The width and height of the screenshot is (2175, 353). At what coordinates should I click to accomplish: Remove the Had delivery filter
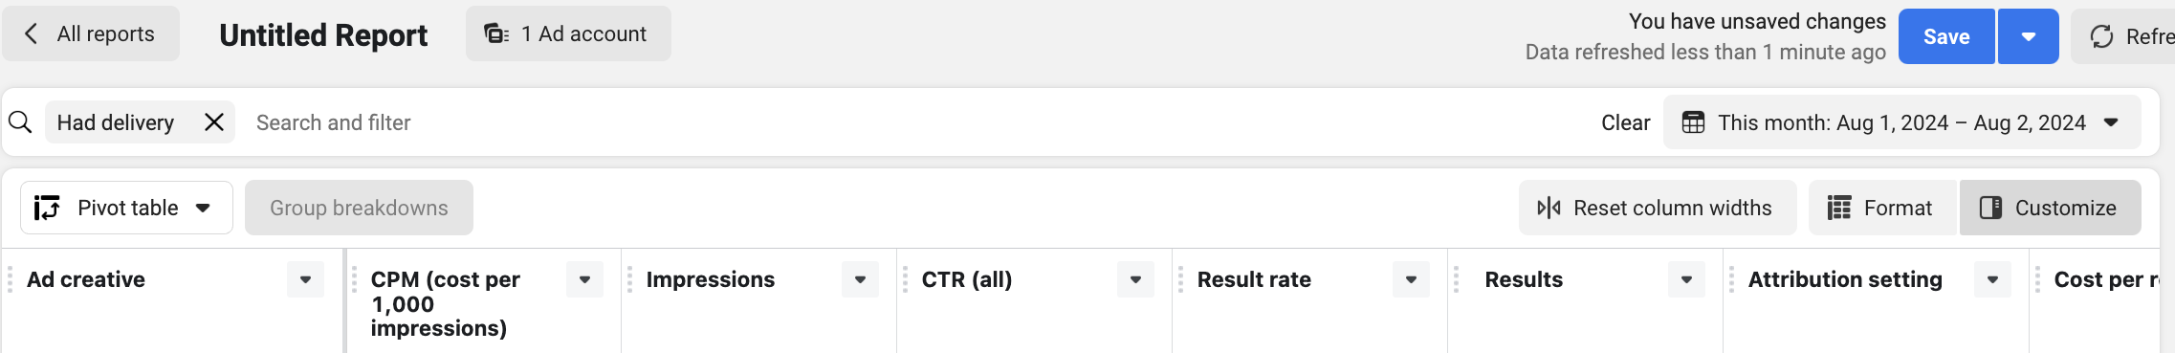214,122
